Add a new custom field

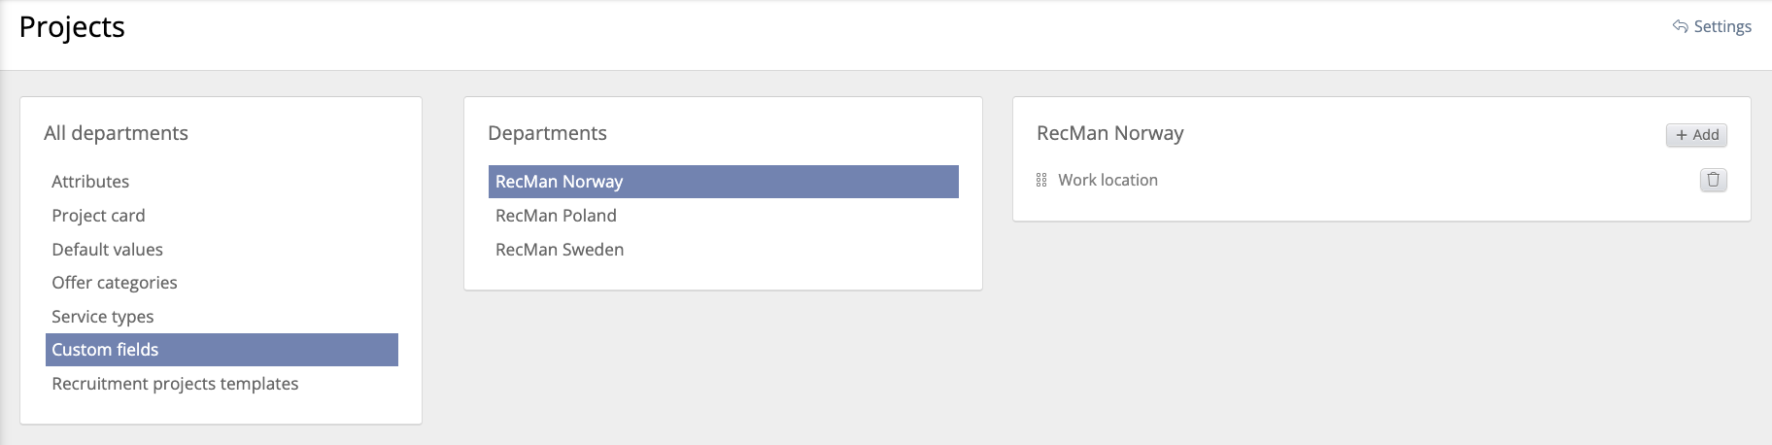pos(1696,135)
